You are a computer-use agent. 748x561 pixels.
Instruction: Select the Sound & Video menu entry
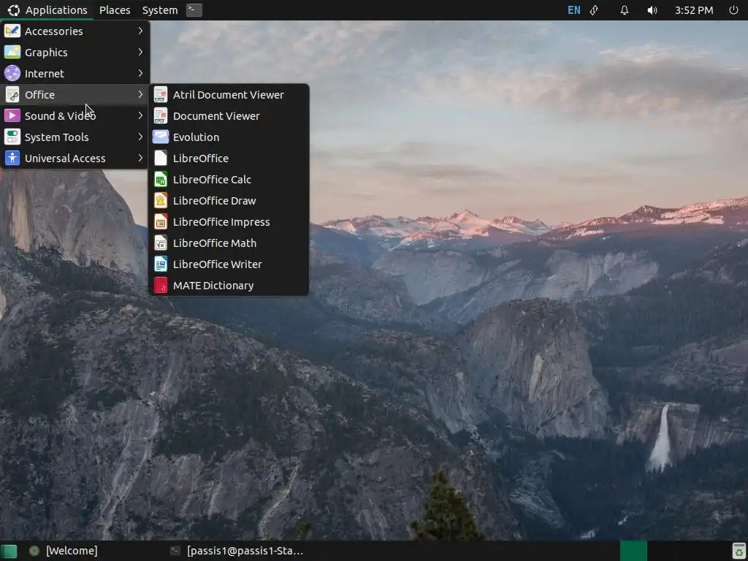point(75,115)
